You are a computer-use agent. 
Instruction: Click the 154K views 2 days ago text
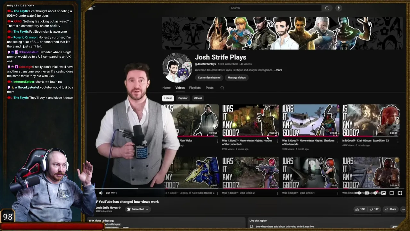coord(102,221)
